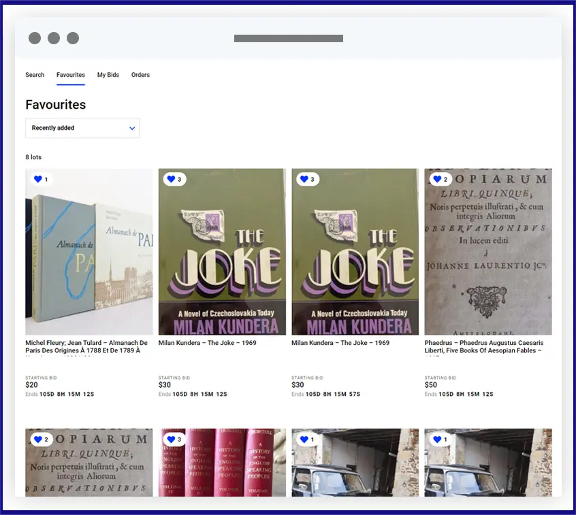The width and height of the screenshot is (576, 515).
Task: Toggle heart on red Churchill volumes lot
Action: [x=171, y=439]
